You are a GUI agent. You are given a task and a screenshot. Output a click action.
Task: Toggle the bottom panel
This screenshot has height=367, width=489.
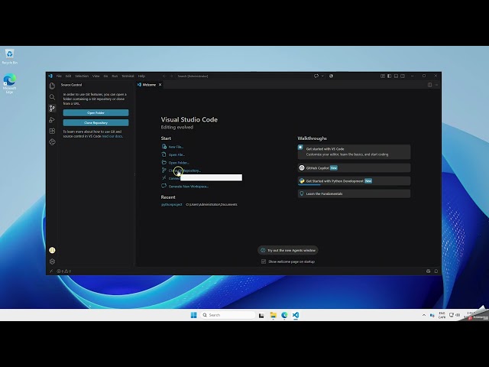pos(396,76)
